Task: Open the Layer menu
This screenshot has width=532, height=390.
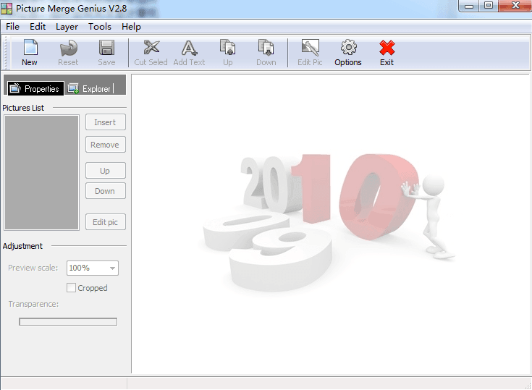Action: click(67, 27)
